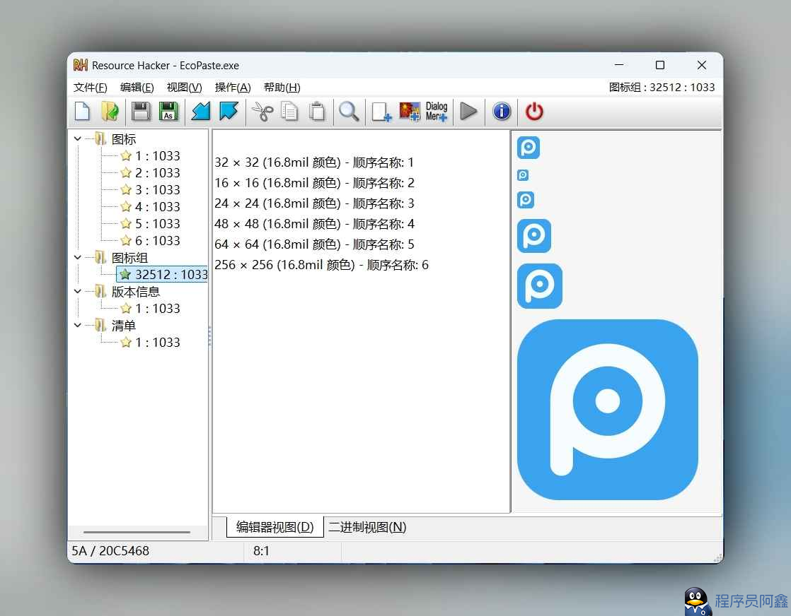Add a new binary resource icon
This screenshot has height=616, width=791.
381,112
